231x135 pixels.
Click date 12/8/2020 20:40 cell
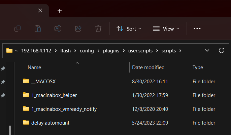(x=150, y=109)
